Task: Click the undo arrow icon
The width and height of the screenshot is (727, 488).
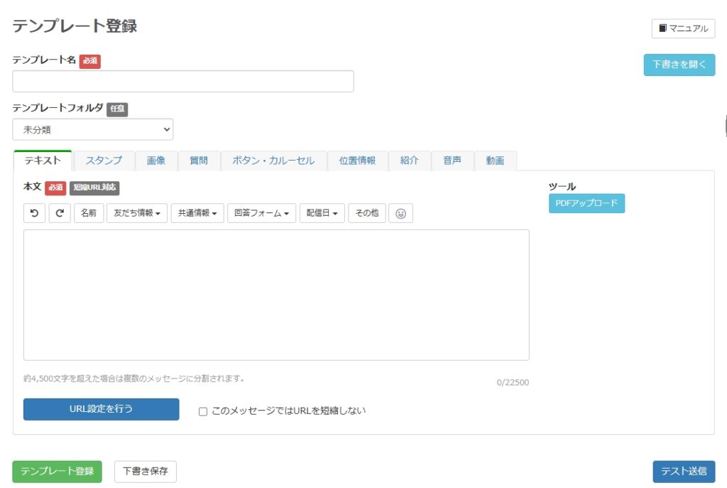Action: (34, 213)
